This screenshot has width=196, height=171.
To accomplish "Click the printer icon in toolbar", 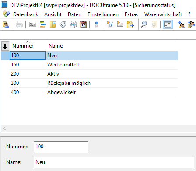I will click(x=19, y=24).
